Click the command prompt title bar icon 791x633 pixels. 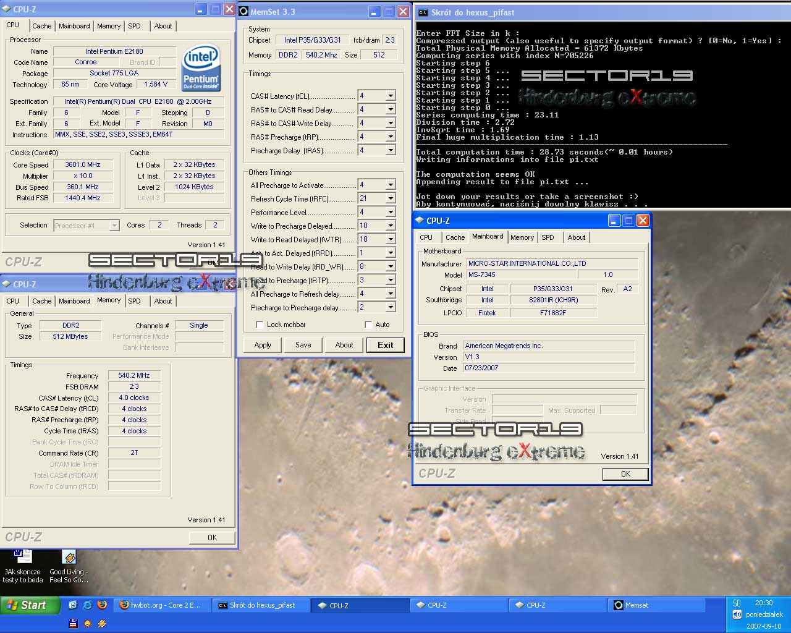[x=423, y=12]
